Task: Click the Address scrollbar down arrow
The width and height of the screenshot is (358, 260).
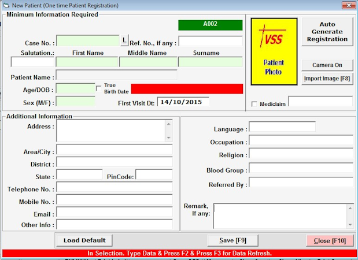Action: 169,138
